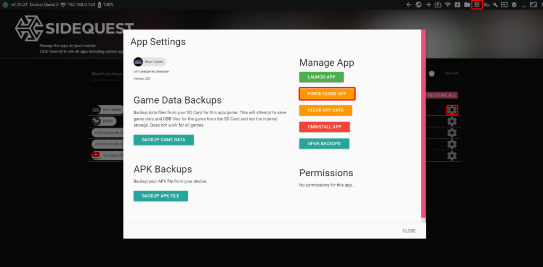The height and width of the screenshot is (267, 543).
Task: Open device settings wrench icon
Action: click(x=495, y=5)
